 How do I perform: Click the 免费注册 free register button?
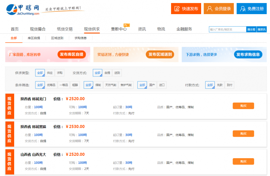(251, 9)
